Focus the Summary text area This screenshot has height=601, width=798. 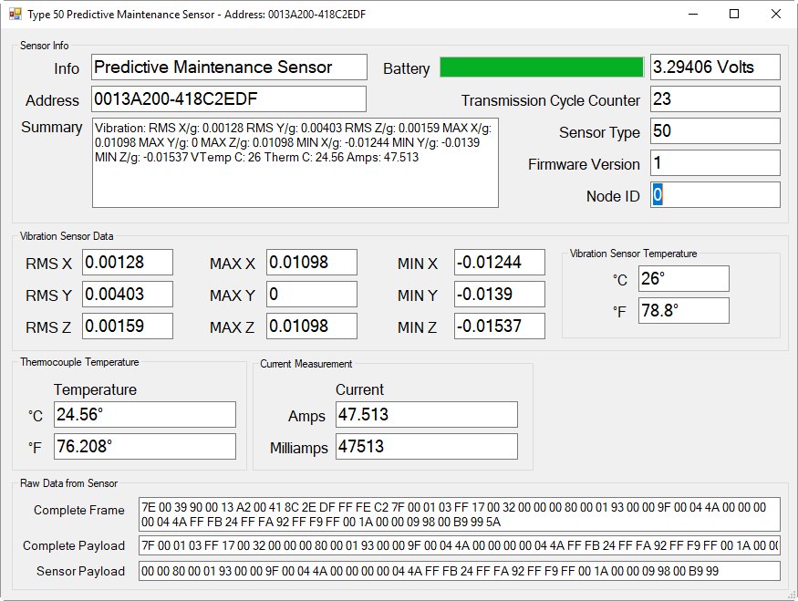click(x=295, y=163)
